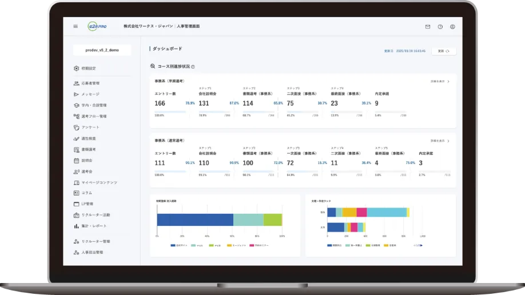
Task: Click the メッセージ paper plane icon
Action: click(x=76, y=94)
